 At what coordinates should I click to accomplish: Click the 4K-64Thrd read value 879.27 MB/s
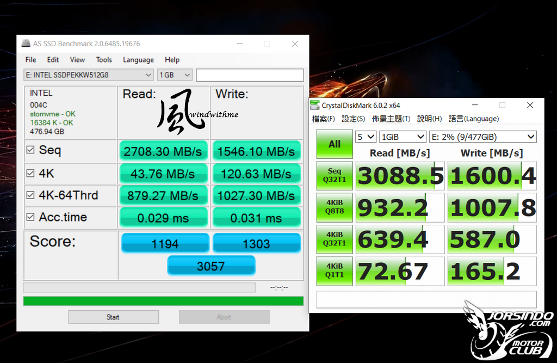click(163, 195)
